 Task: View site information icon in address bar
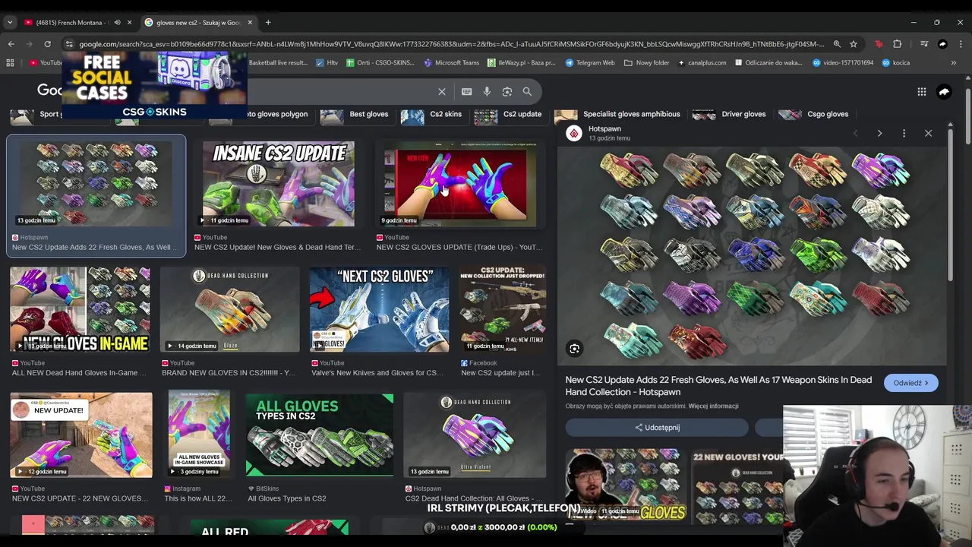[69, 44]
